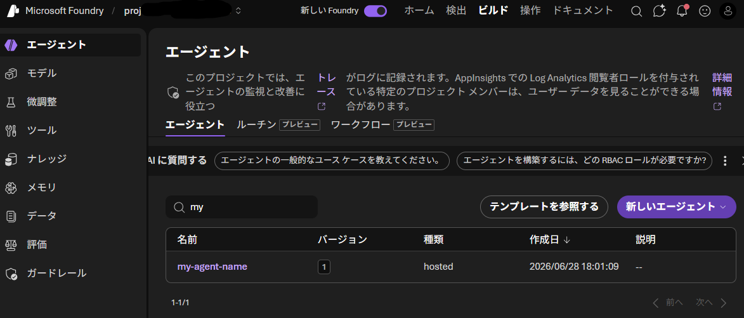This screenshot has height=318, width=744.
Task: Click the ガードレール shield icon
Action: [11, 274]
